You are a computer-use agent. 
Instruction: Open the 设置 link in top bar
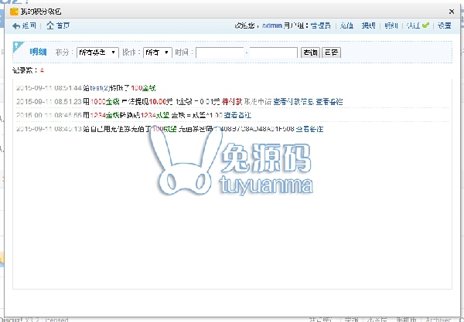coord(444,25)
